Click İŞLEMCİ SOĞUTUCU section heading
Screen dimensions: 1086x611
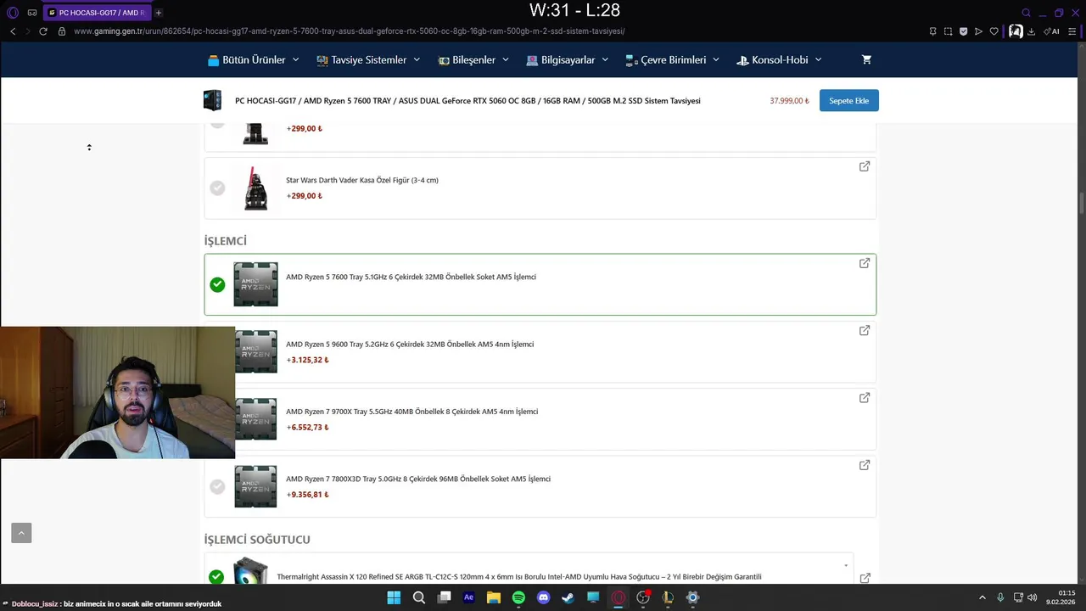pos(257,540)
